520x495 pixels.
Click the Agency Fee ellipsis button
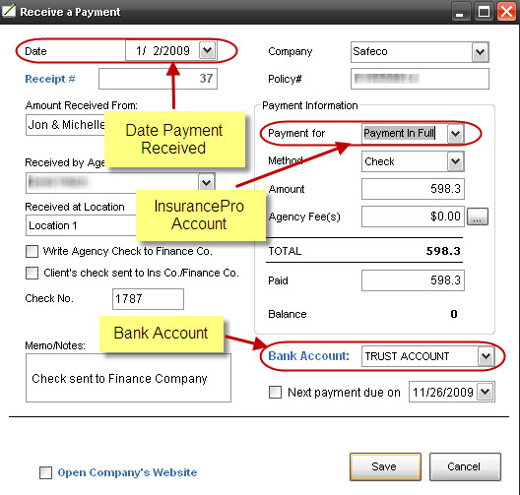478,217
